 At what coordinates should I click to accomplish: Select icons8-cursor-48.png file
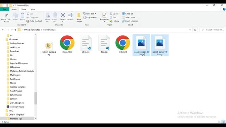pyautogui.click(x=141, y=45)
